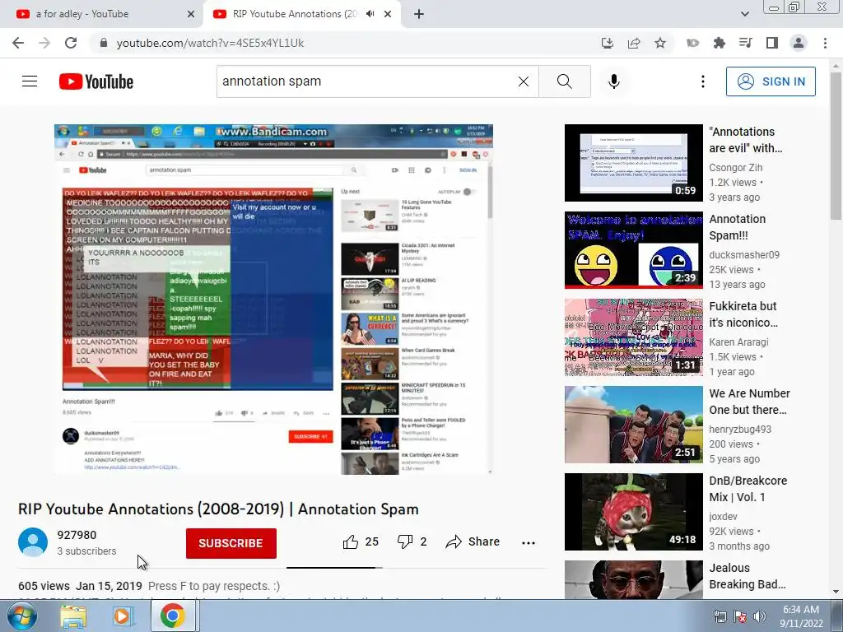Image resolution: width=843 pixels, height=632 pixels.
Task: Go to the YouTube home logo
Action: click(96, 81)
